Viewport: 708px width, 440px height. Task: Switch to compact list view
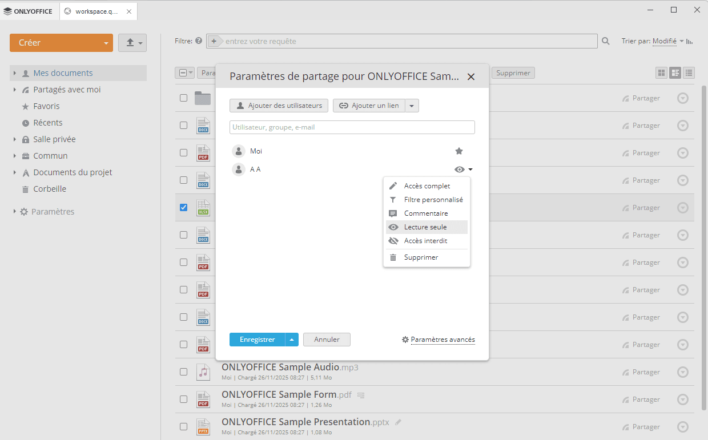689,72
